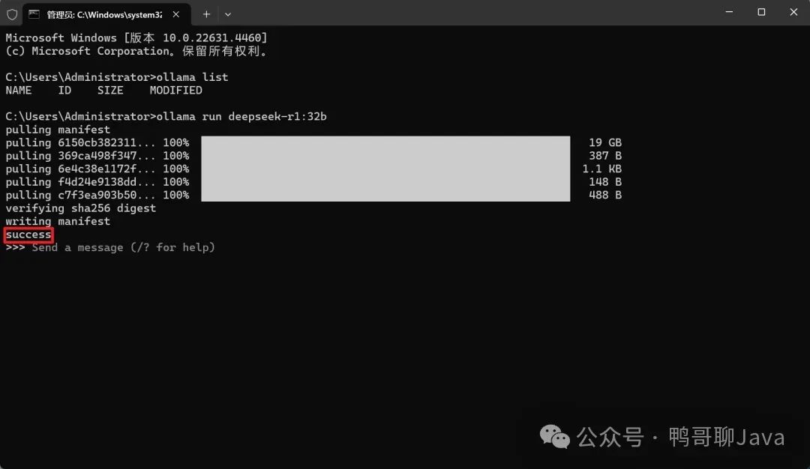Viewport: 810px width, 469px height.
Task: Click the '488 B' size value
Action: click(x=605, y=195)
